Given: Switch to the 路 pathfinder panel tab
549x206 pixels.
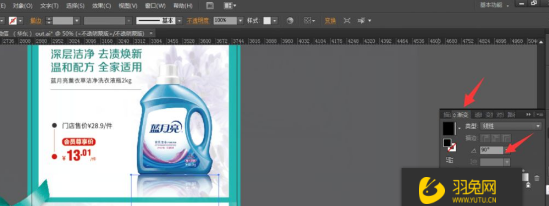Looking at the screenshot, I should (x=510, y=115).
